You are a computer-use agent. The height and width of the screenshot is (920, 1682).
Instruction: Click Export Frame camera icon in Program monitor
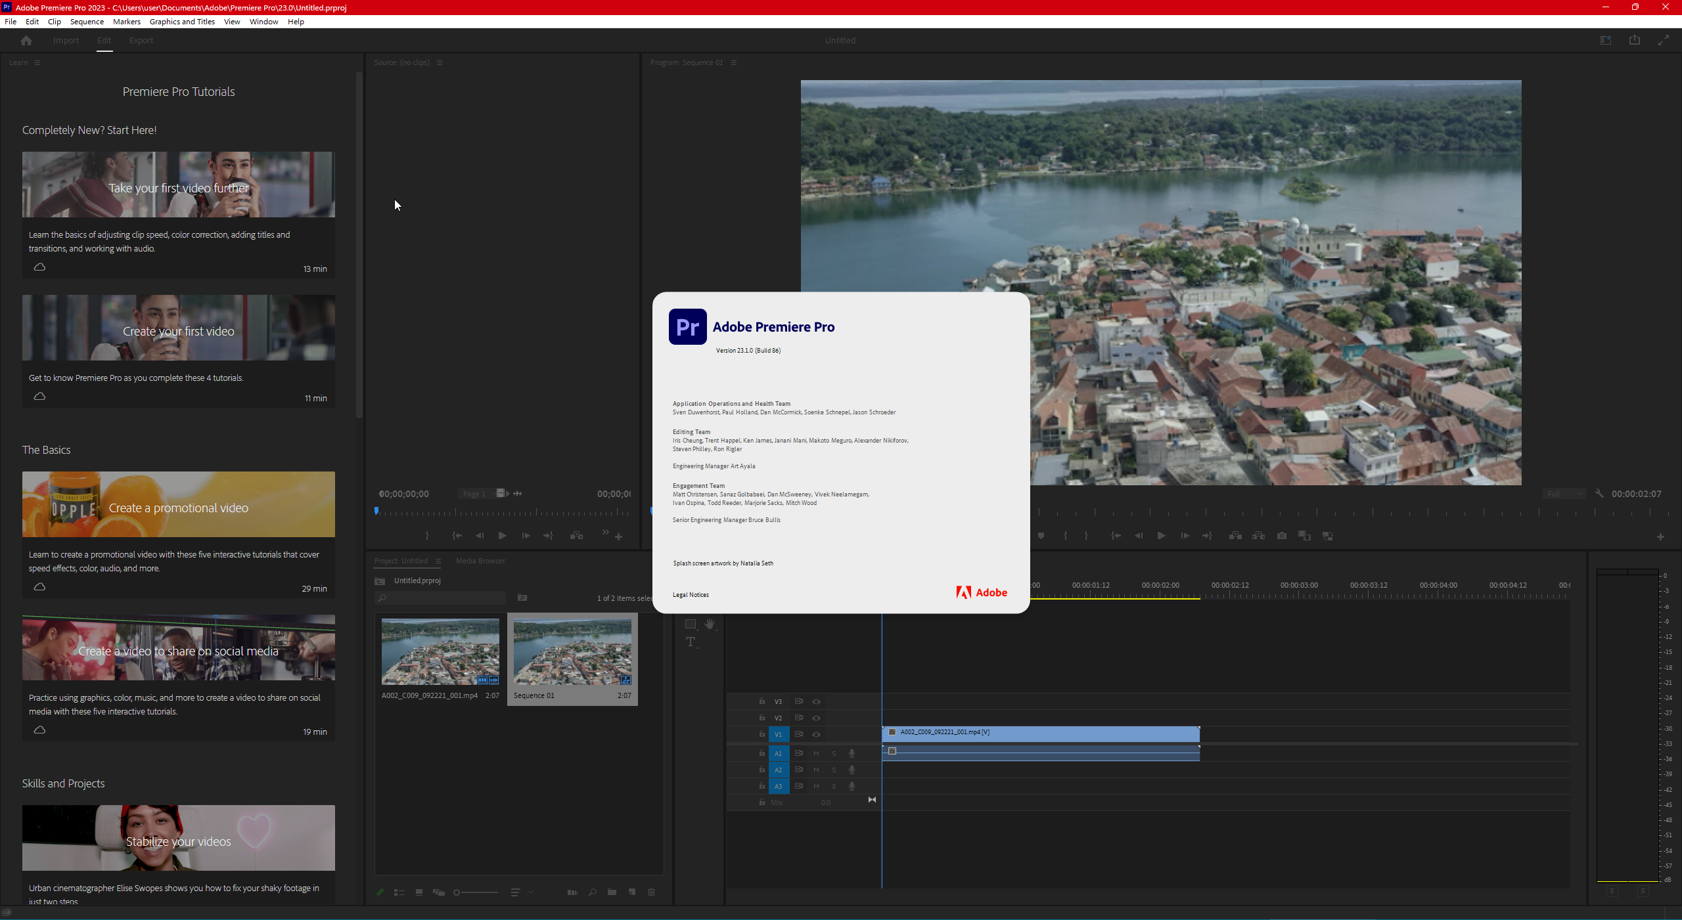[1281, 536]
